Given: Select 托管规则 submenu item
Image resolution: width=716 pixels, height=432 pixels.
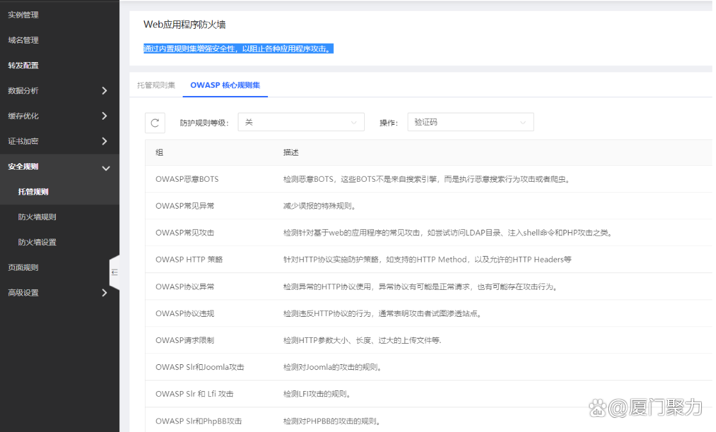Looking at the screenshot, I should (33, 192).
